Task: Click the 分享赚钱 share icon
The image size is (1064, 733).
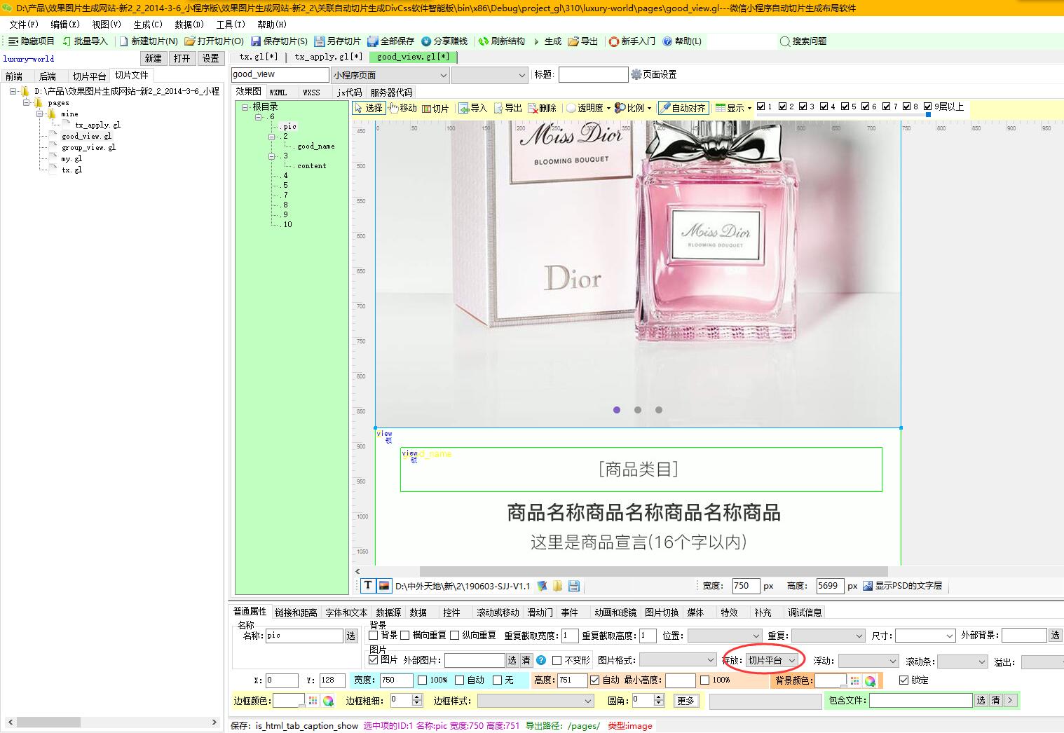Action: (x=426, y=41)
